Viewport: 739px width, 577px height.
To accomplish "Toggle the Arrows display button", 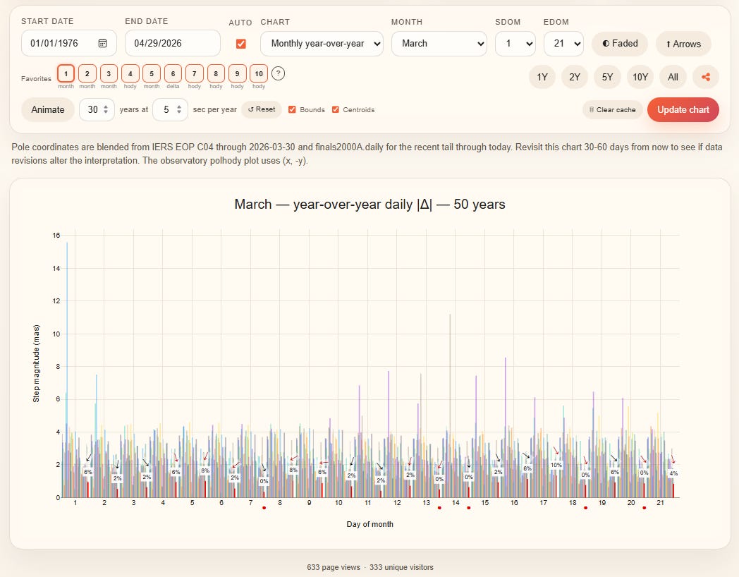I will 683,44.
